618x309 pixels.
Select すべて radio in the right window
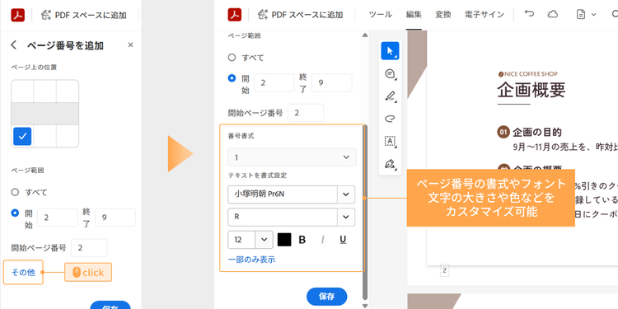pos(232,58)
